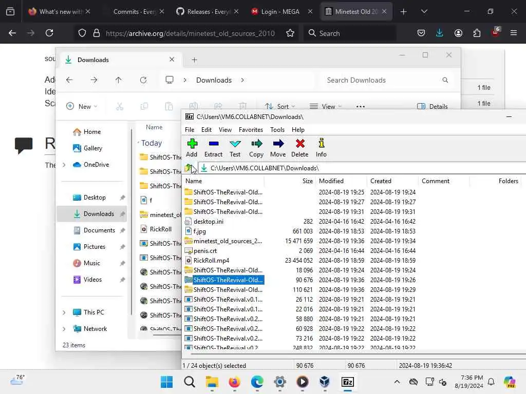Viewport: 526px width, 394px height.
Task: Click the Cut icon in File Explorer toolbar
Action: coord(120,107)
